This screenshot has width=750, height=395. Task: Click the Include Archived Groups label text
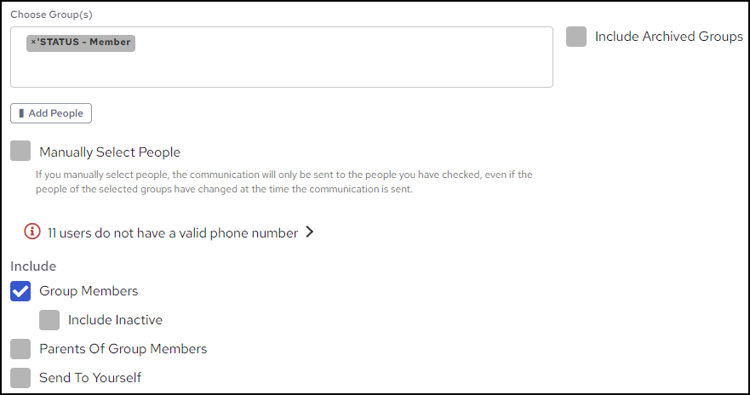pos(668,37)
